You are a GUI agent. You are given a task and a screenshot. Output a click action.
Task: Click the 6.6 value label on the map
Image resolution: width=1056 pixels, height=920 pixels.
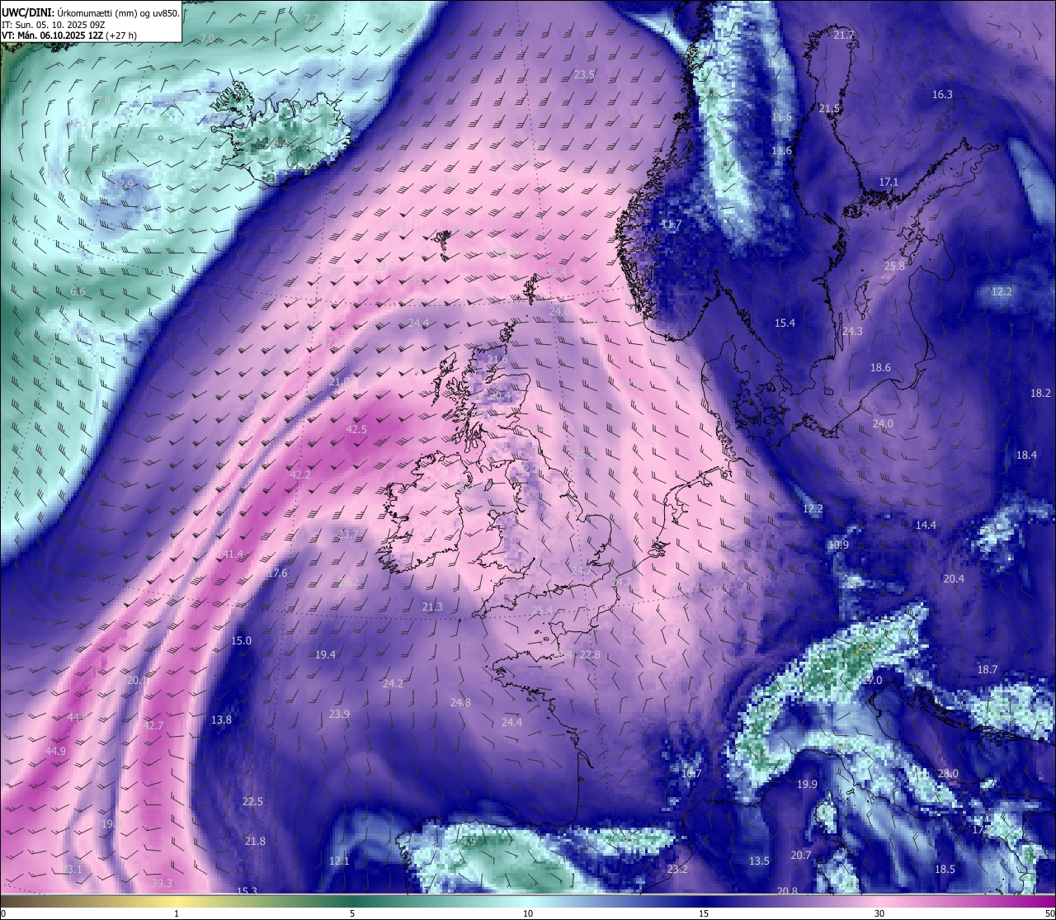[x=78, y=291]
